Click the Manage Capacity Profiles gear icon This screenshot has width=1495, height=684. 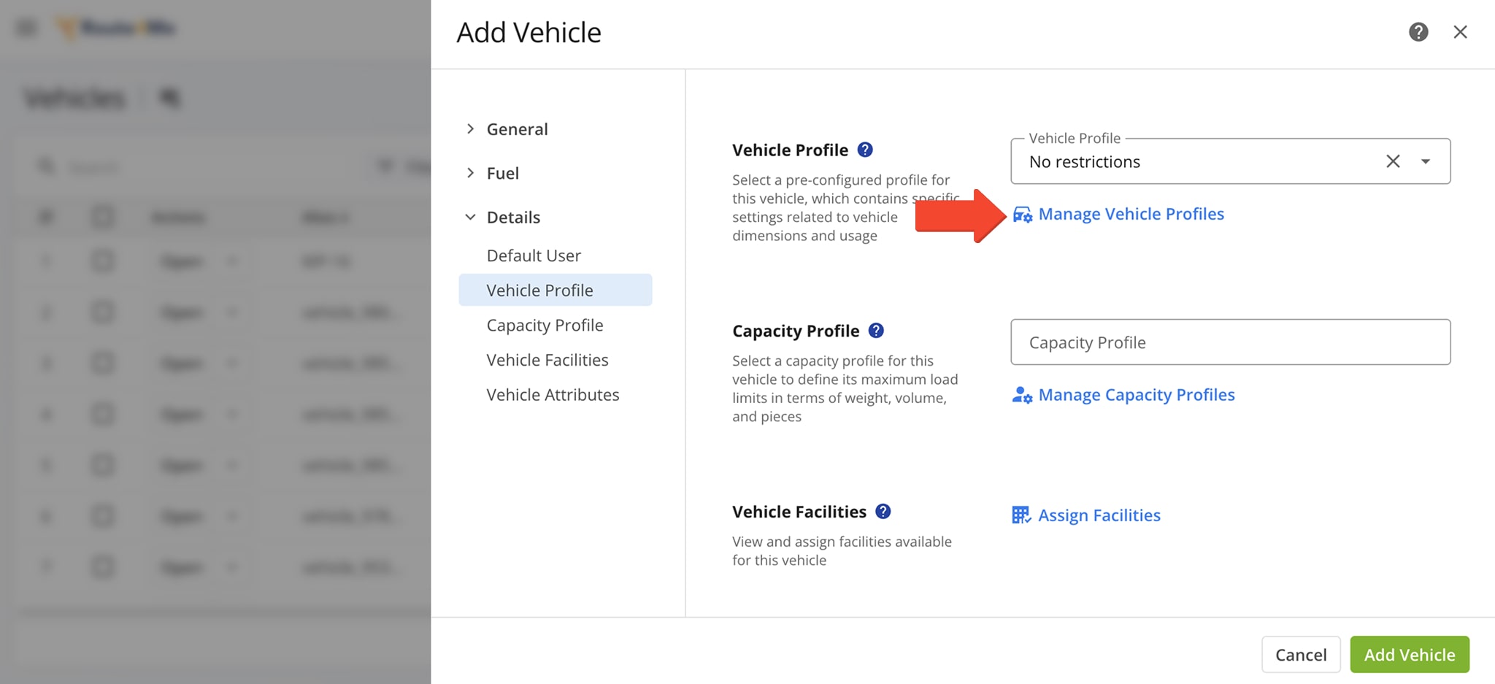[x=1022, y=396]
